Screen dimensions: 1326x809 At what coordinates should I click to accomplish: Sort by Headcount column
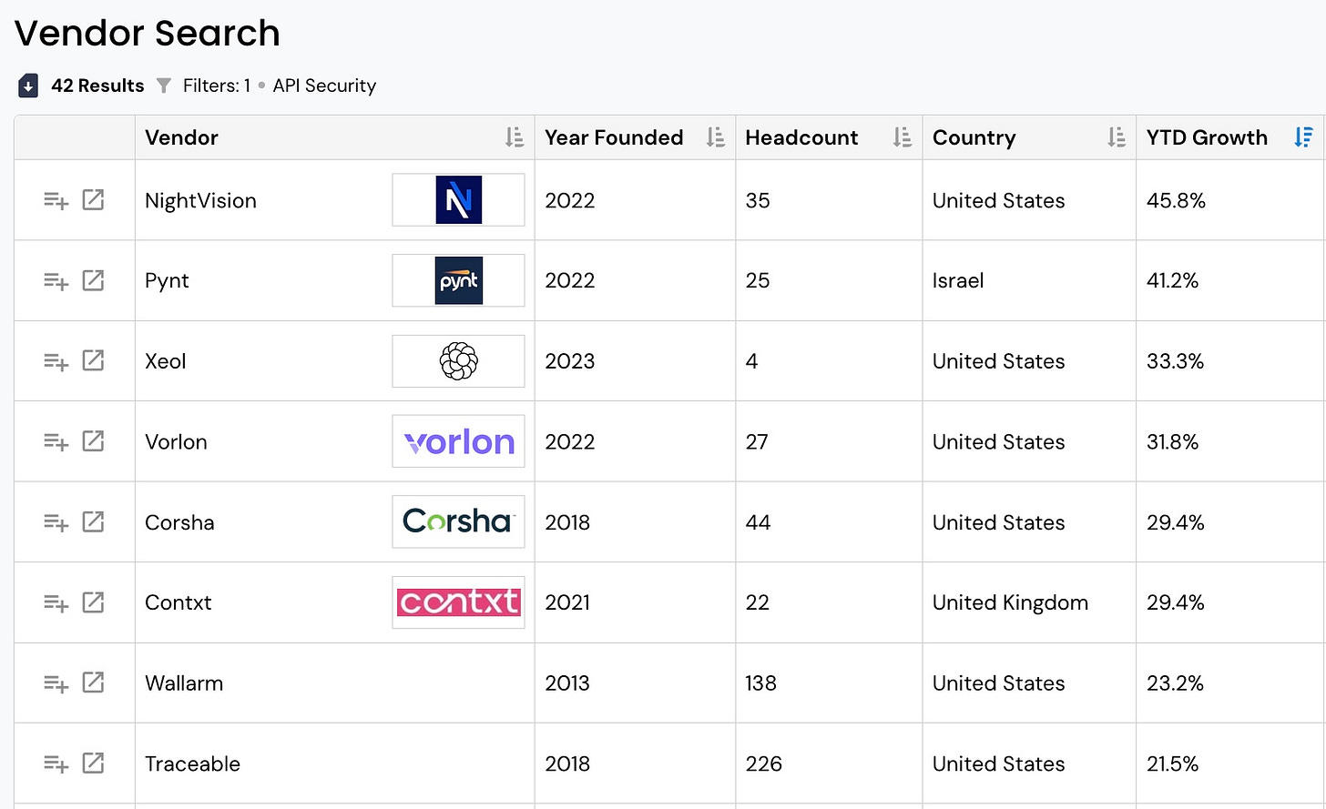pos(902,137)
